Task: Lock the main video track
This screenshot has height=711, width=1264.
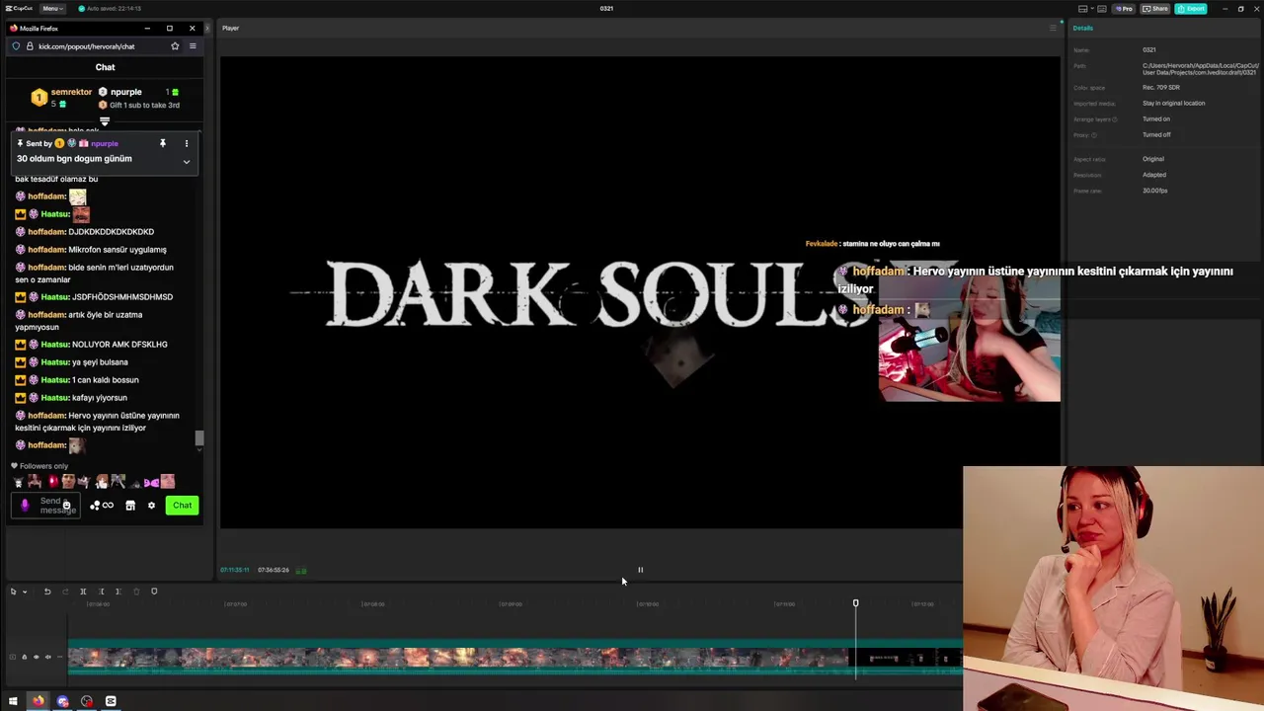Action: (25, 657)
